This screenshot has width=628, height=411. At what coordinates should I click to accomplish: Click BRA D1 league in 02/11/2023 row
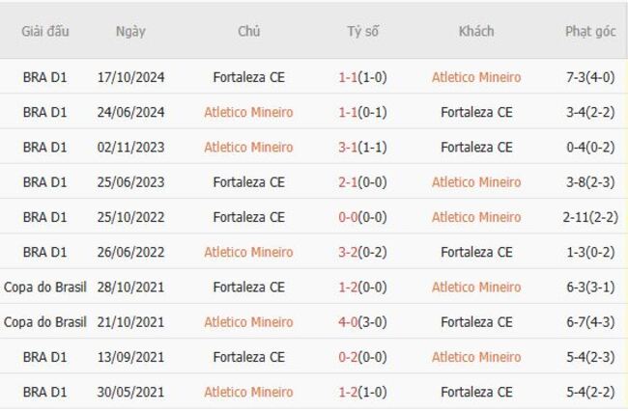click(44, 148)
